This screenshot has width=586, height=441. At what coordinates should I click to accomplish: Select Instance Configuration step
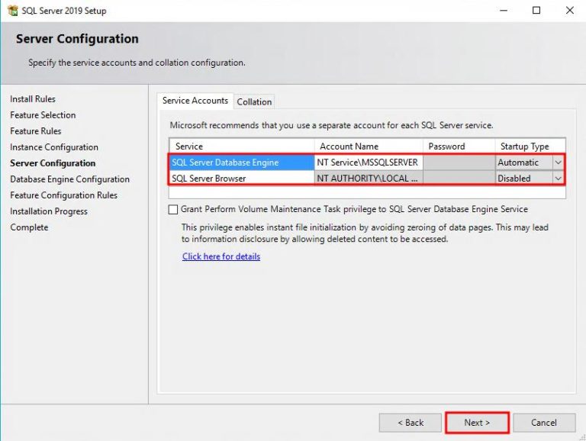click(54, 147)
